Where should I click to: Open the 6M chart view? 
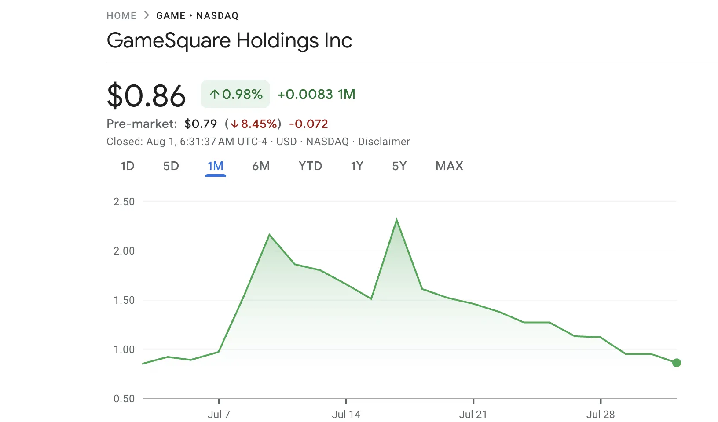click(x=261, y=166)
